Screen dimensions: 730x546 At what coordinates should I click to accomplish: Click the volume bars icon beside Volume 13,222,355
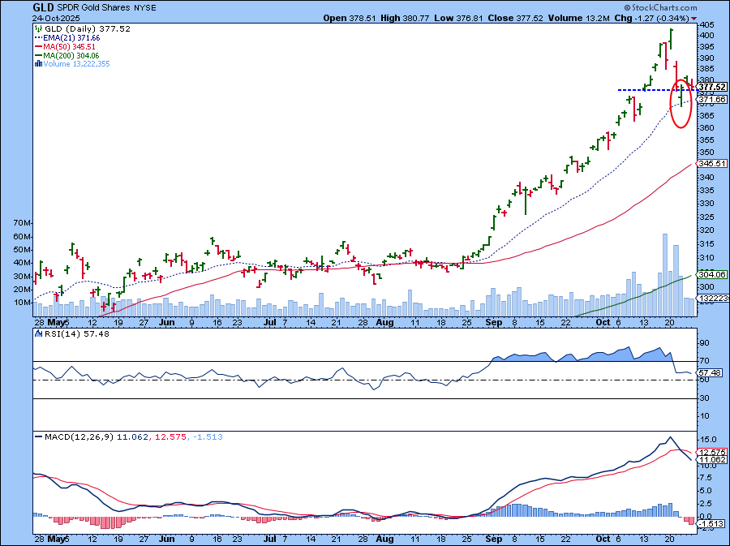39,64
